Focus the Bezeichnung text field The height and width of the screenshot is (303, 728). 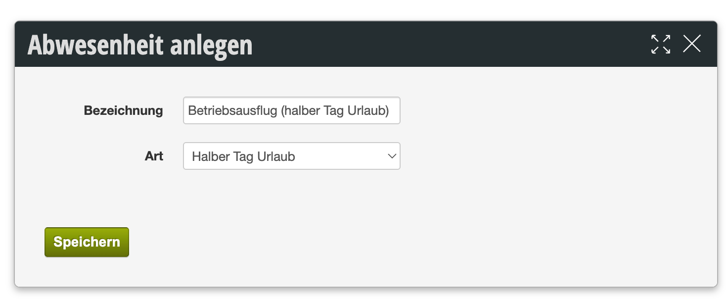(291, 110)
